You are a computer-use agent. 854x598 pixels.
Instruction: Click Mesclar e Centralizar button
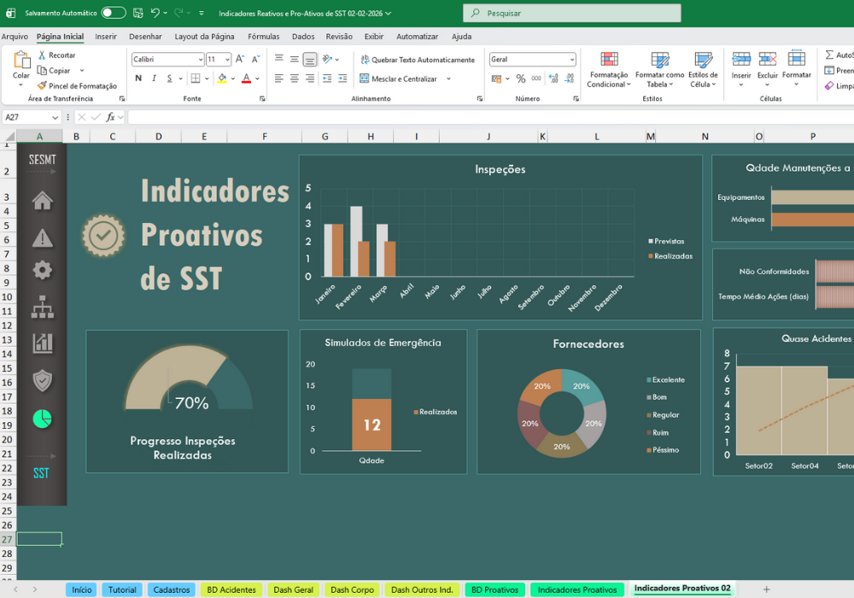click(x=398, y=79)
